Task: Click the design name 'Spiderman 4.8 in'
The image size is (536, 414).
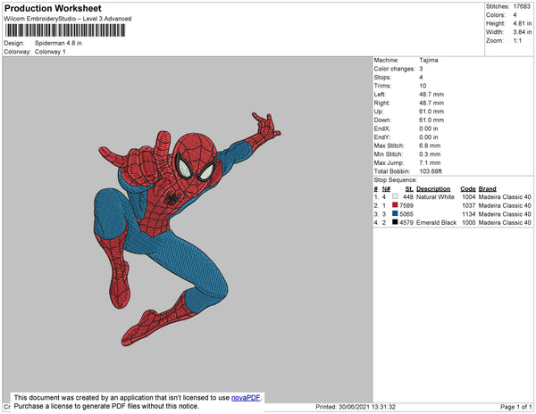Action: 58,43
